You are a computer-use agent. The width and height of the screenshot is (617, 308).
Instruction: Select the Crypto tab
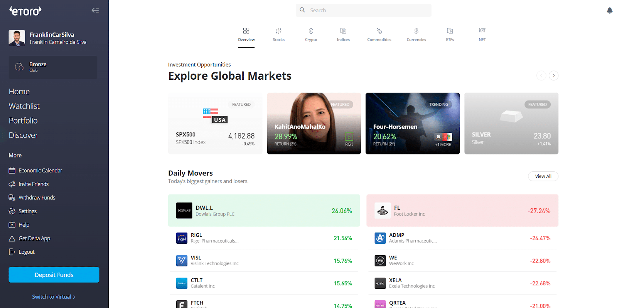point(311,34)
